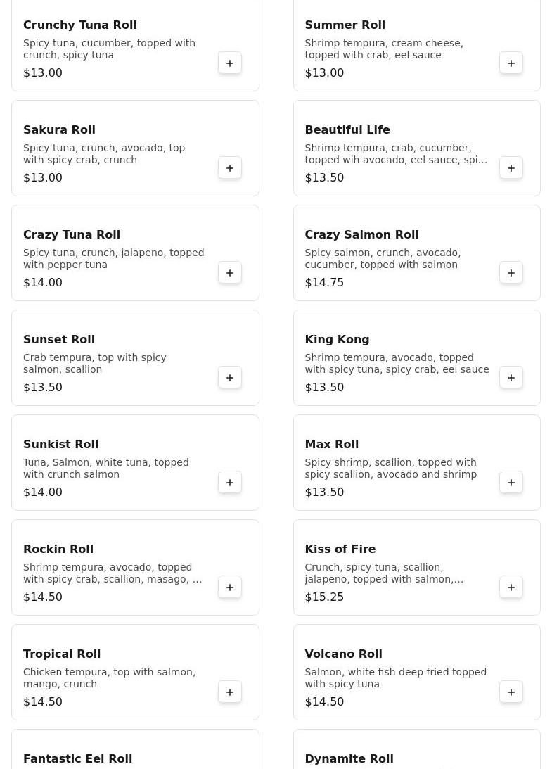This screenshot has height=769, width=552.
Task: Add King Kong roll to order
Action: [511, 378]
